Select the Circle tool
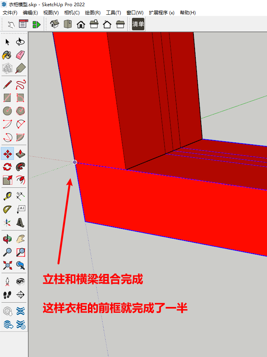Screen dimensions: 267x357 [x=7, y=111]
